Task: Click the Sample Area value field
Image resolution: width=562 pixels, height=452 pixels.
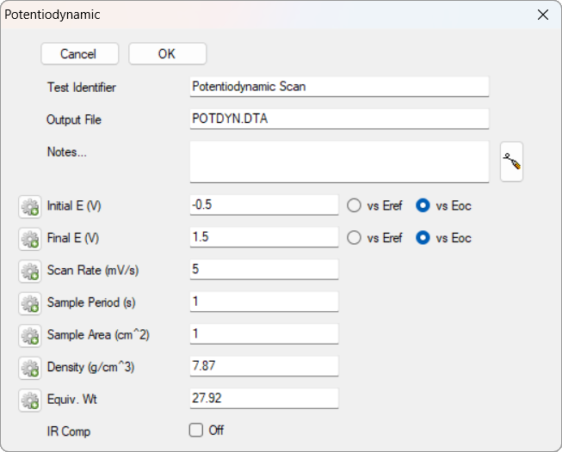Action: (264, 334)
